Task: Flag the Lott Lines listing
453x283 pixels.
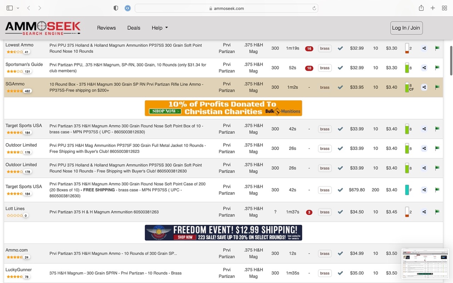Action: 437,212
